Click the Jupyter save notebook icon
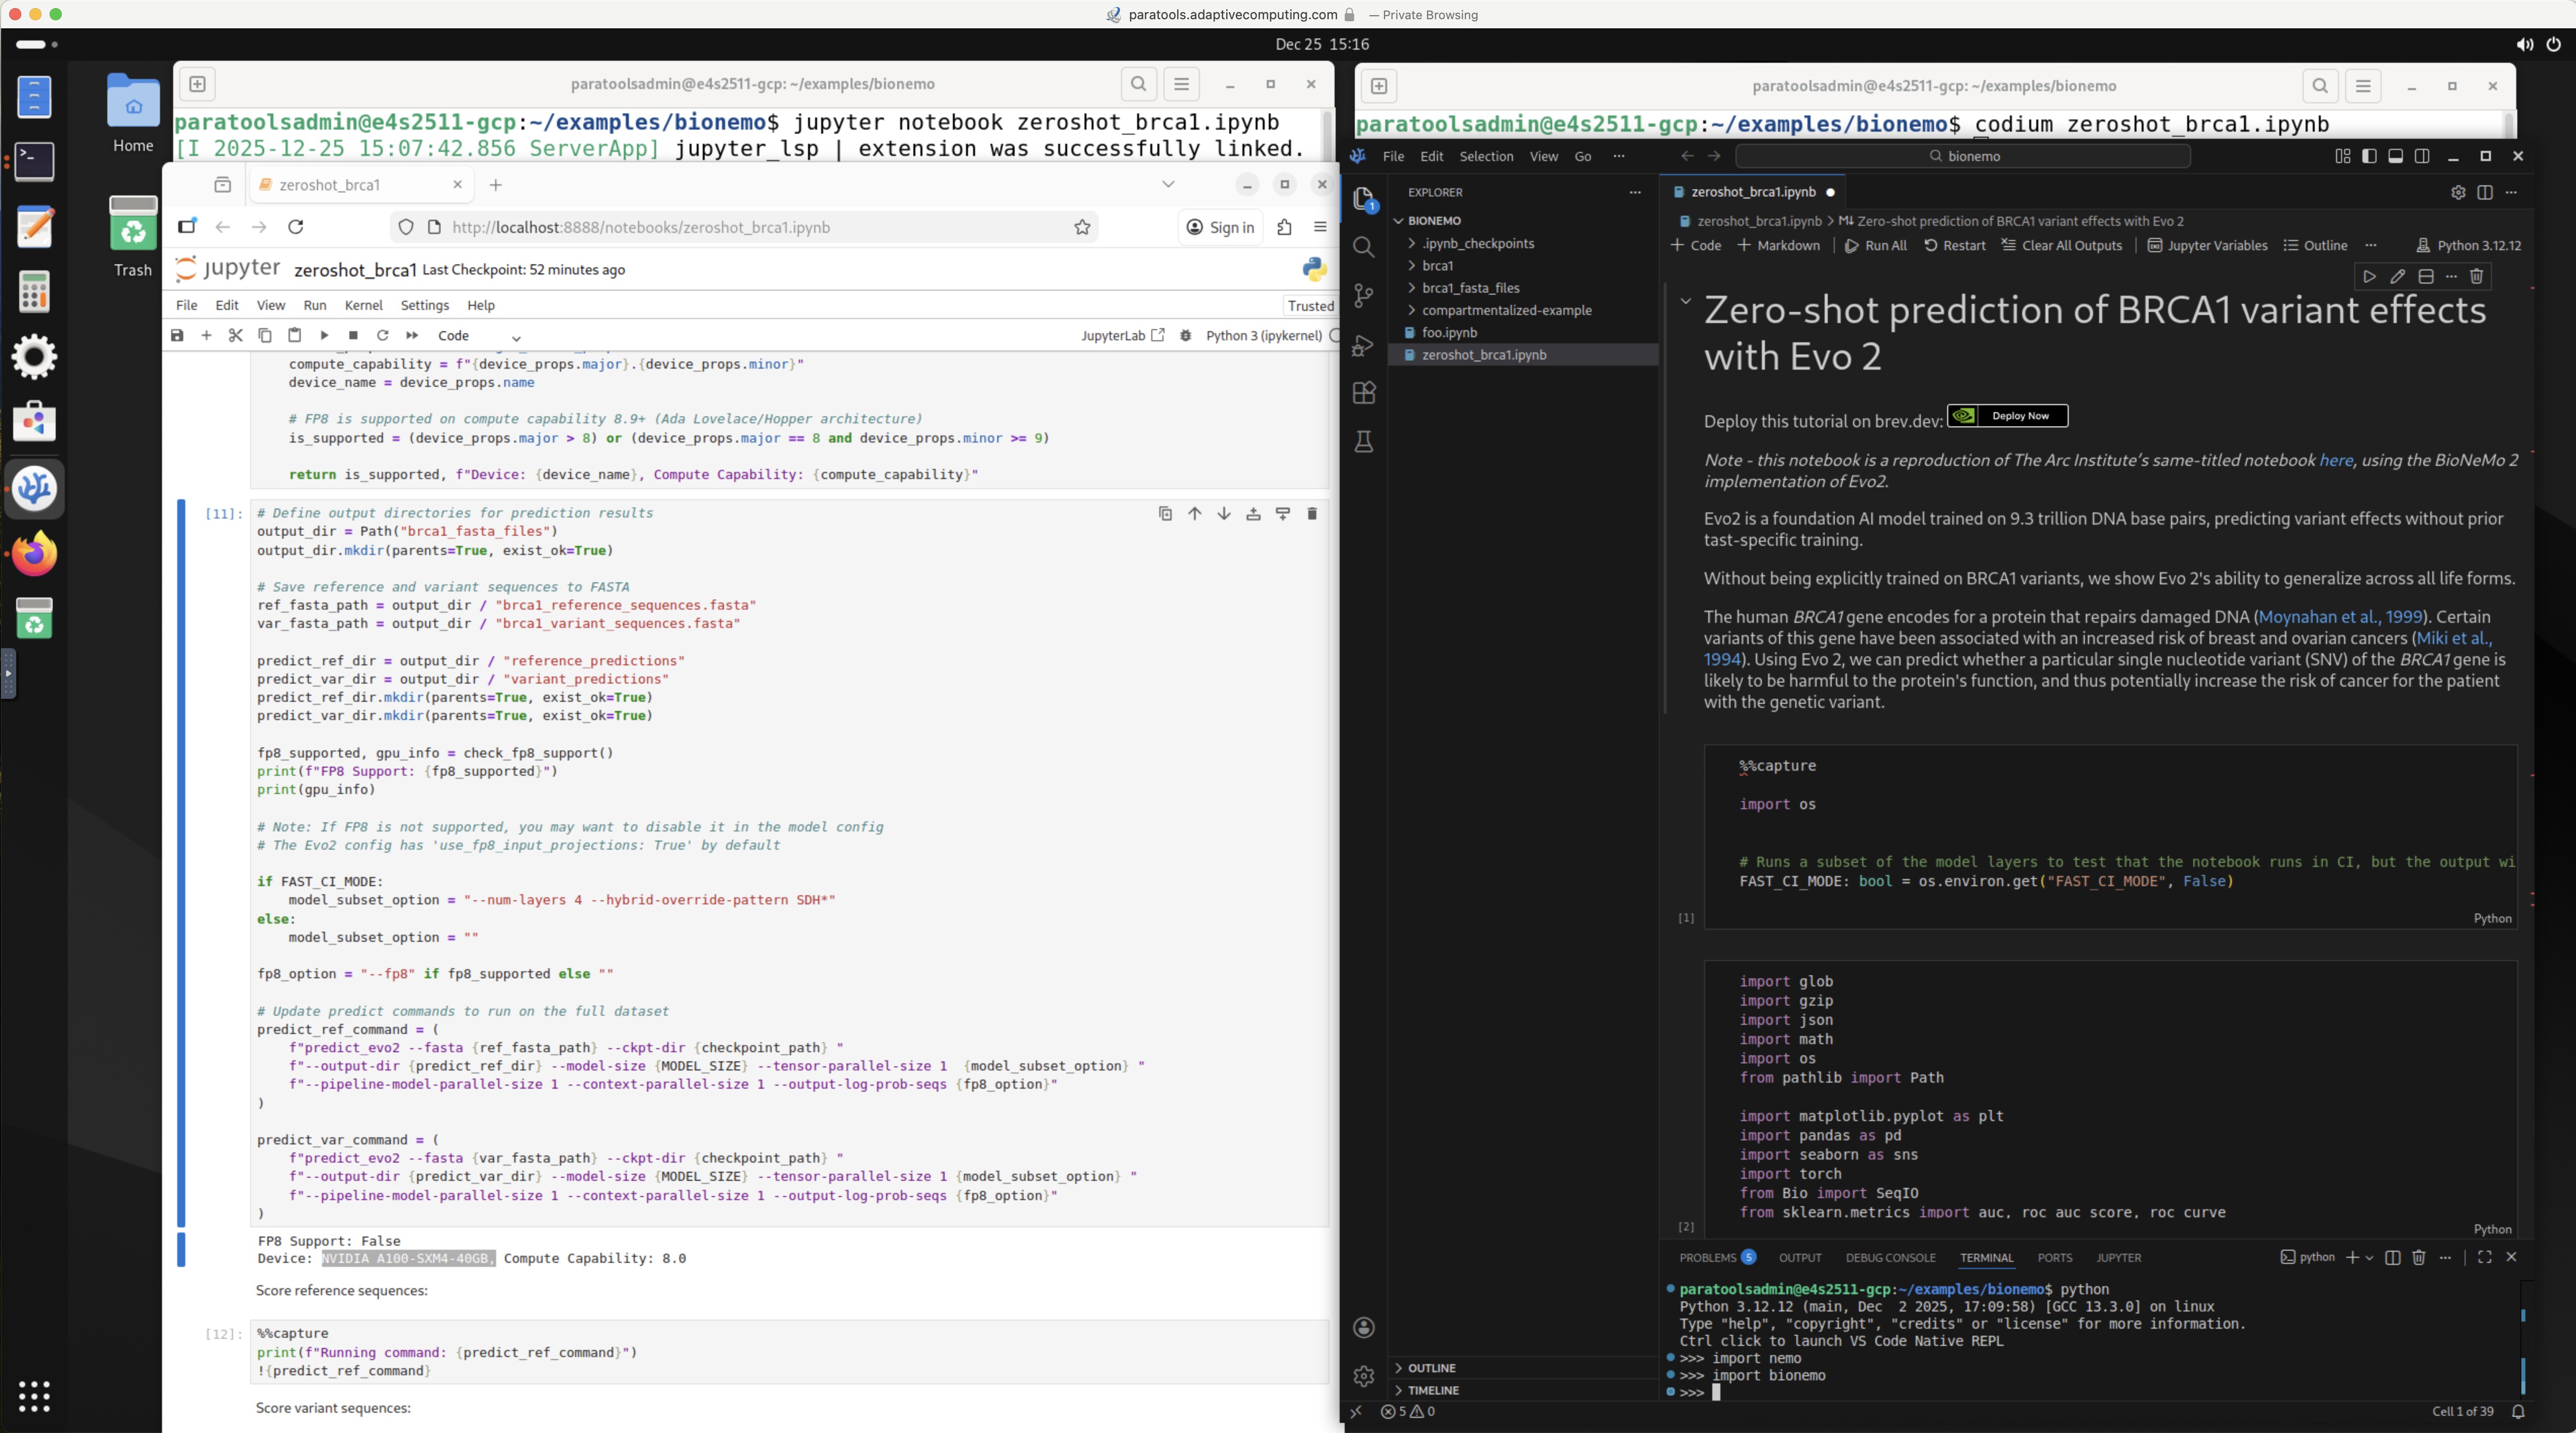The height and width of the screenshot is (1433, 2576). click(x=177, y=336)
